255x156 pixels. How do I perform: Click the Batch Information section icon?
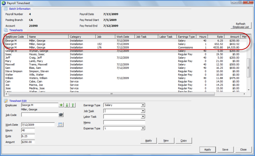click(x=6, y=9)
